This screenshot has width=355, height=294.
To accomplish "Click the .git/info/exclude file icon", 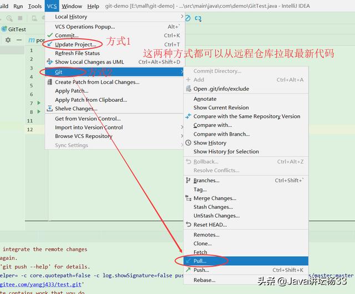I will pyautogui.click(x=189, y=89).
